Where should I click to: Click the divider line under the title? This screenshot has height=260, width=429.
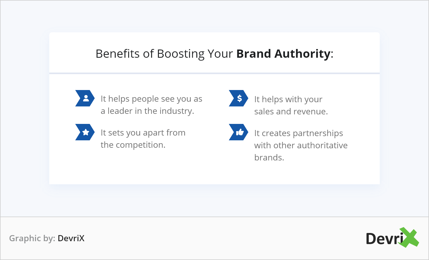coord(214,73)
